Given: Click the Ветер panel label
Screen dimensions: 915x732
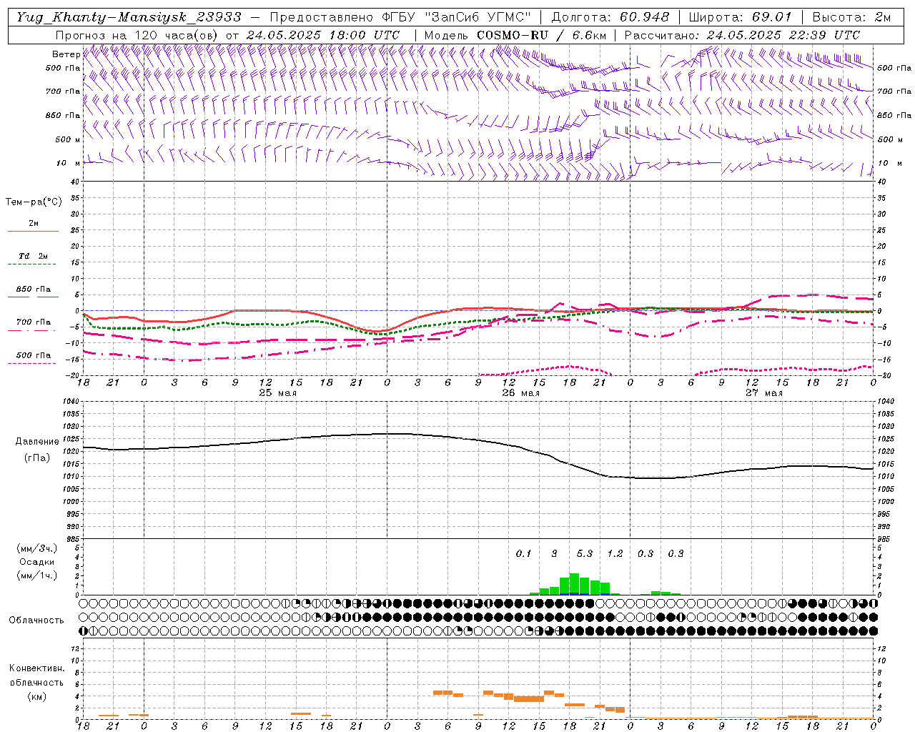Looking at the screenshot, I should pyautogui.click(x=66, y=54).
